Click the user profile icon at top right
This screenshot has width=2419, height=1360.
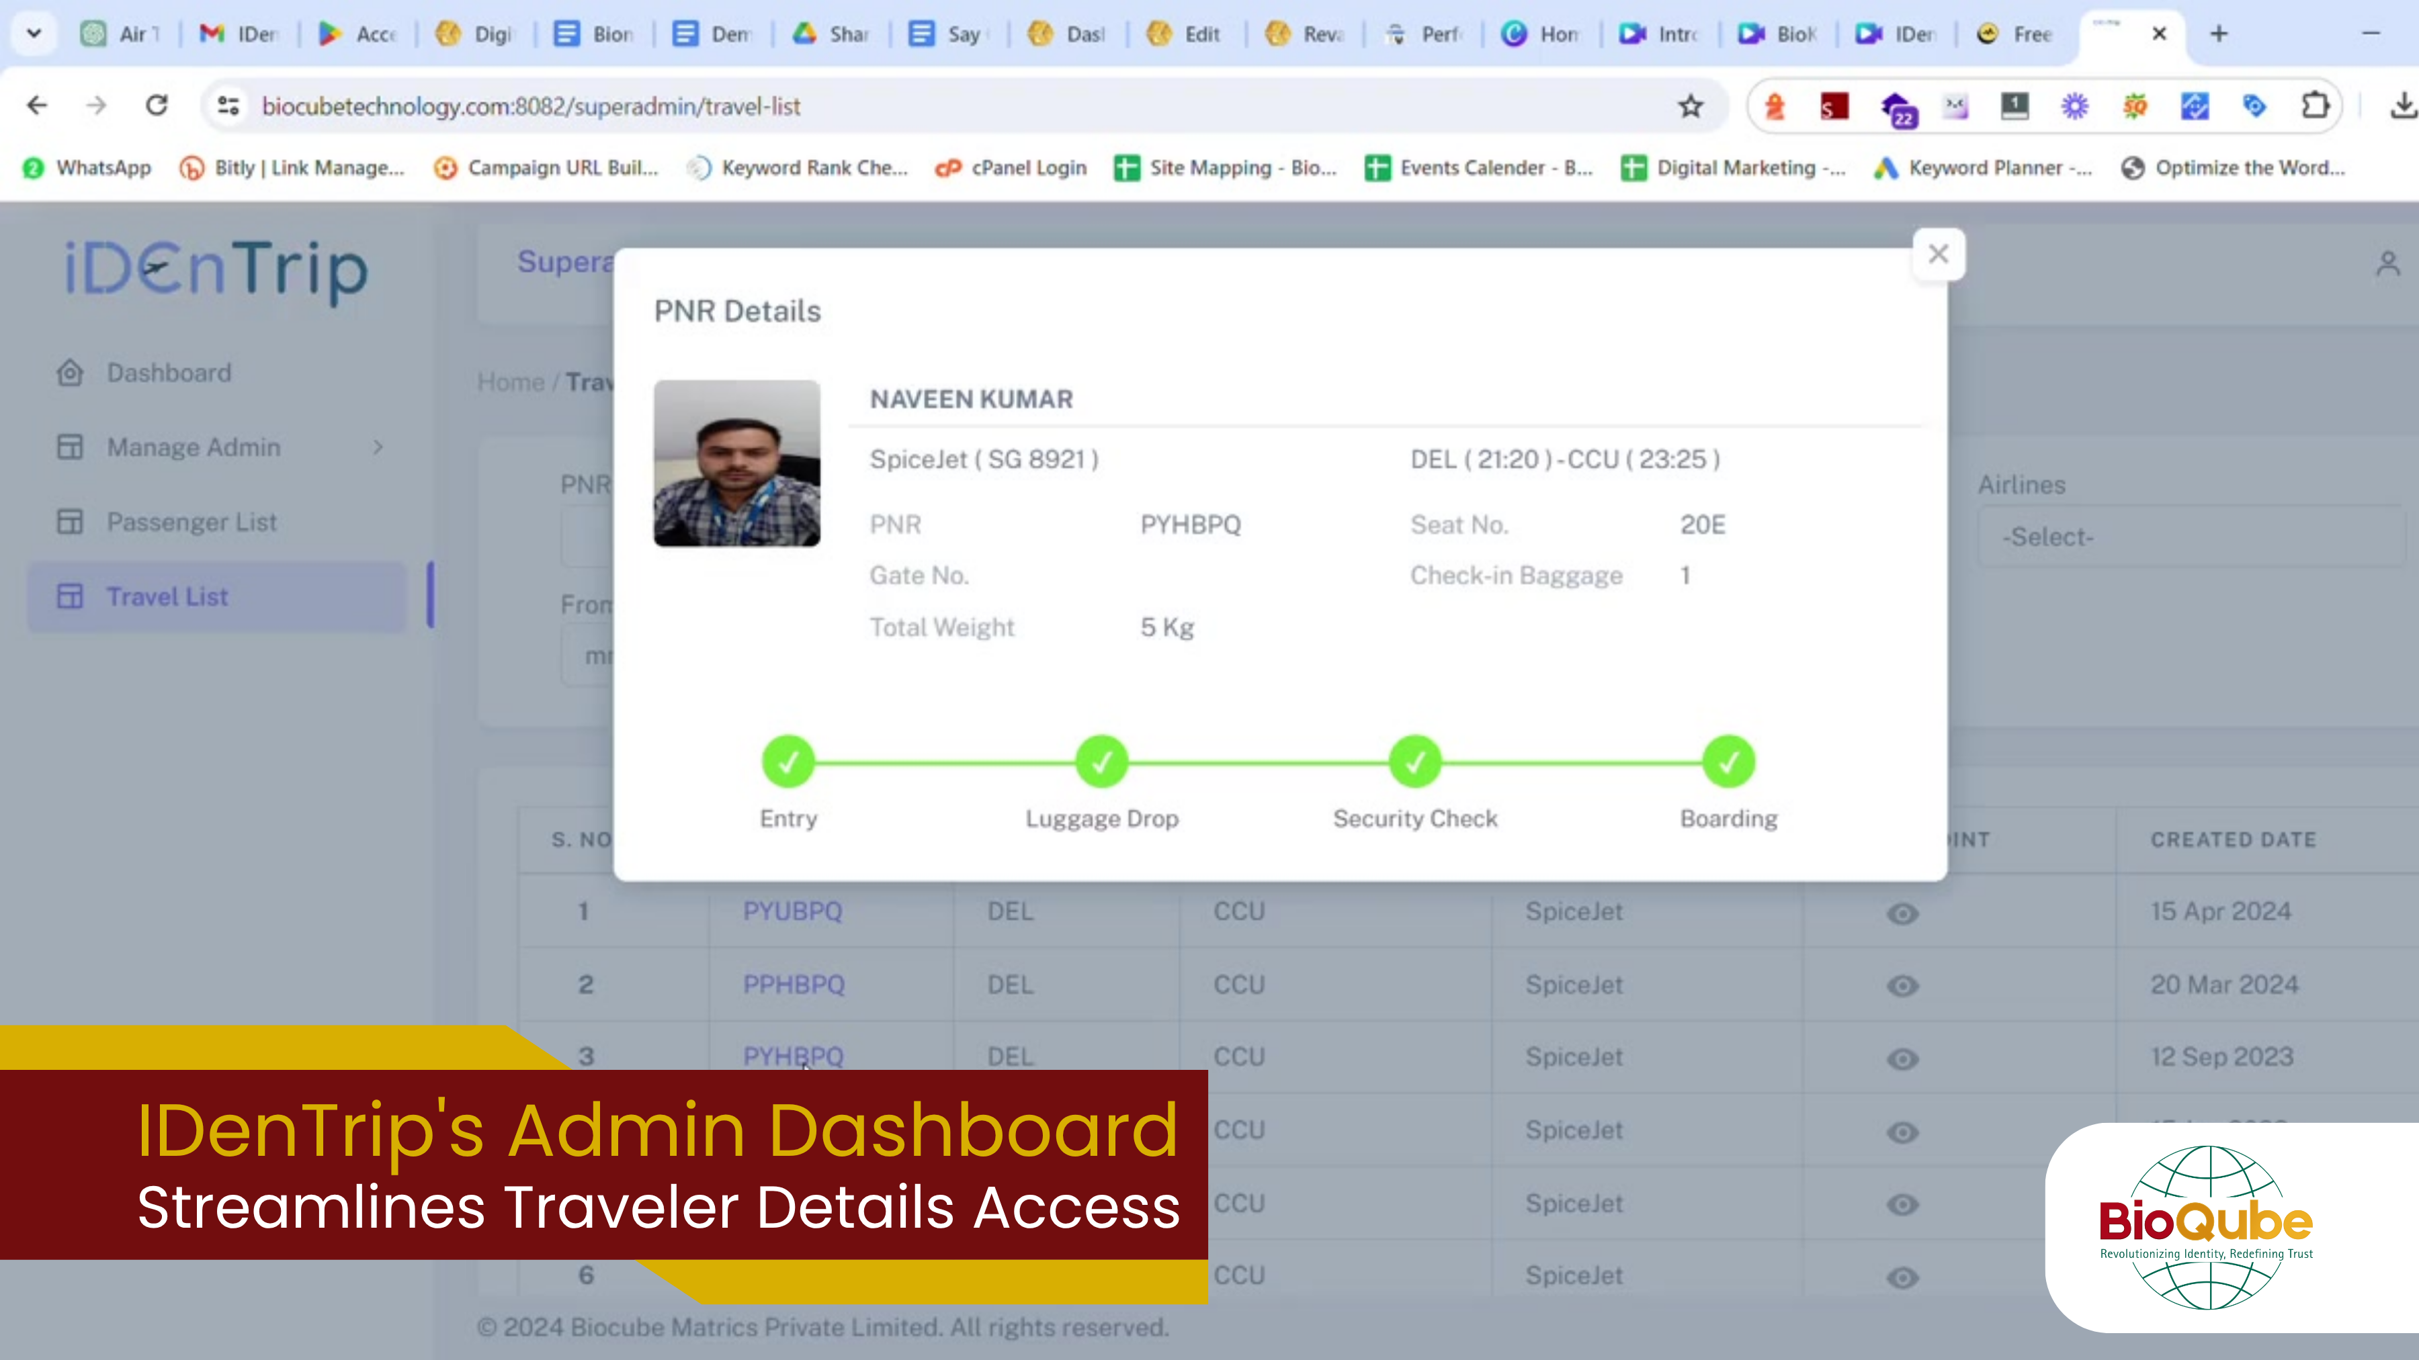2387,264
